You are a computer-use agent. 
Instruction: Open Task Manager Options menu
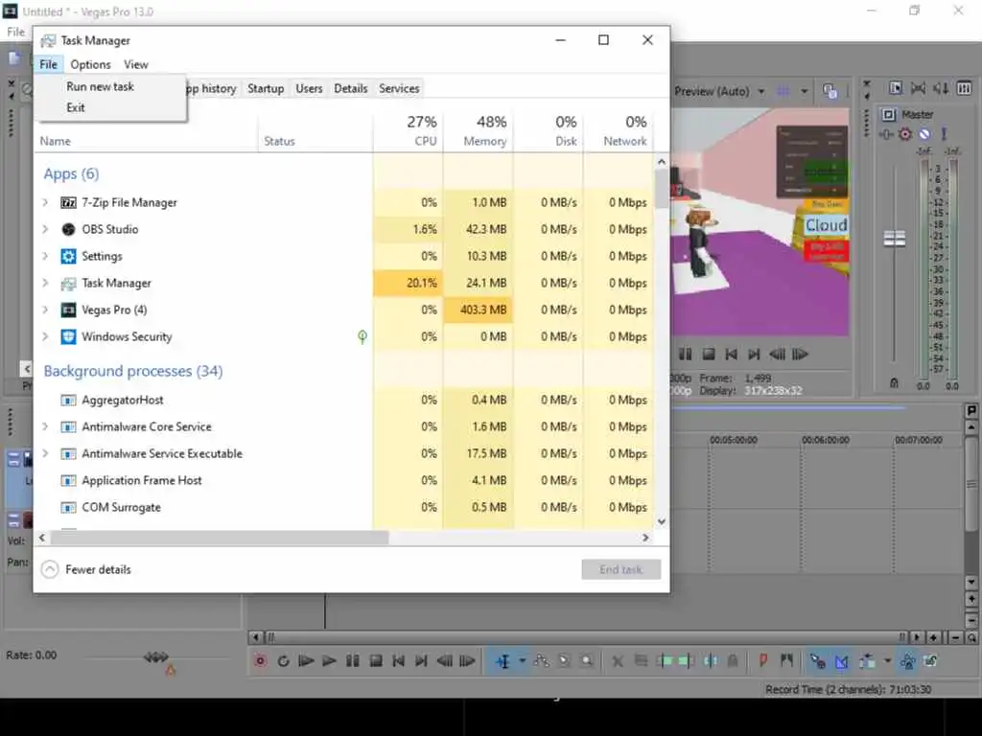[90, 64]
